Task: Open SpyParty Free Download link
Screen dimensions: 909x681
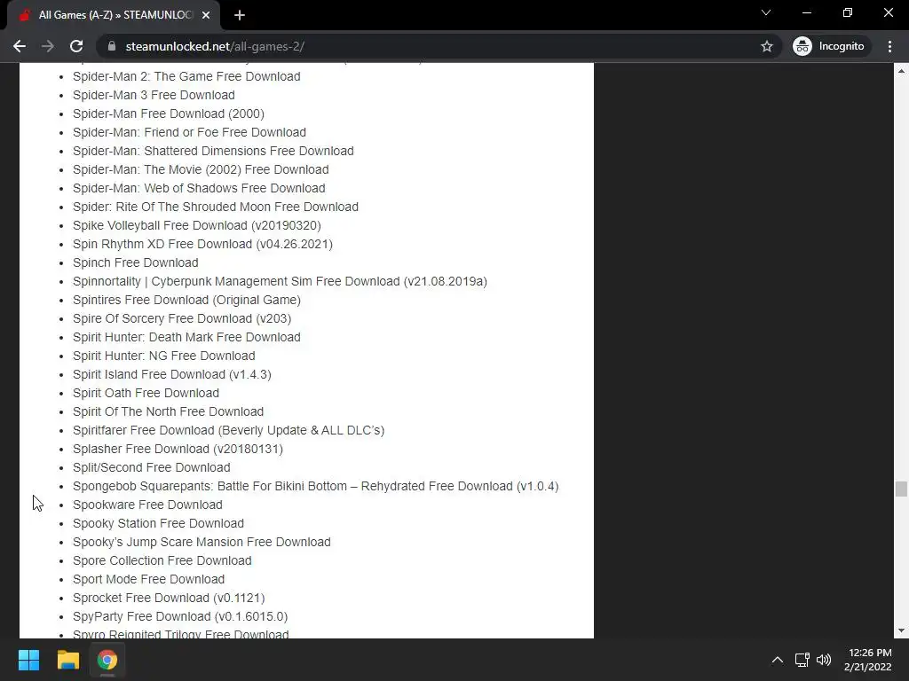Action: tap(180, 616)
